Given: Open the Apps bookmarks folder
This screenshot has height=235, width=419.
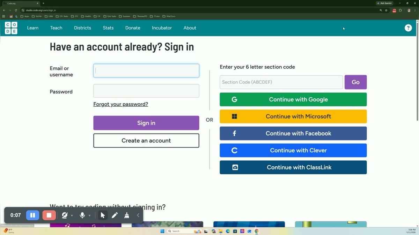Looking at the screenshot, I should point(25,16).
